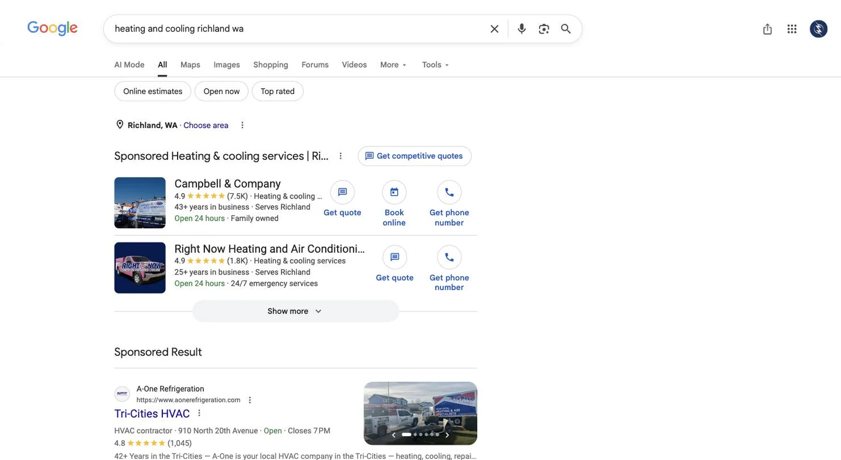Image resolution: width=841 pixels, height=460 pixels.
Task: Start voice search with microphone icon
Action: tap(522, 29)
